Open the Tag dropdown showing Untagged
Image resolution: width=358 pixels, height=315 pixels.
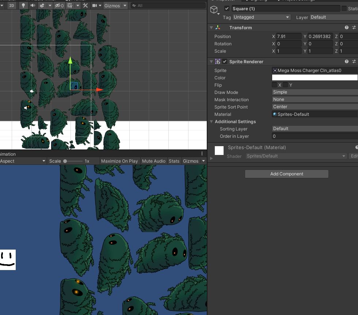[262, 17]
